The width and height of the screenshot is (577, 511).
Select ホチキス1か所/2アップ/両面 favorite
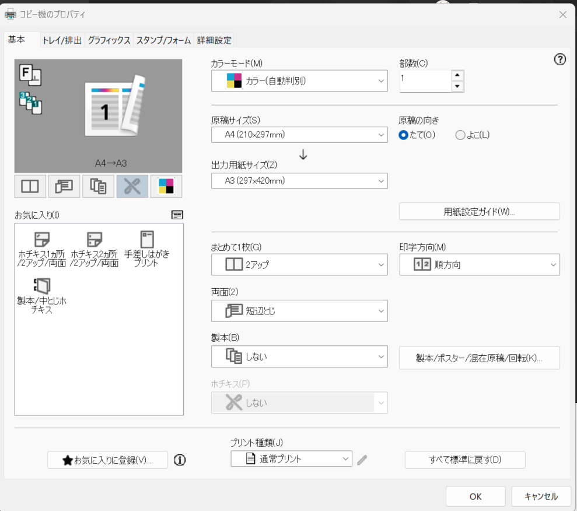click(41, 249)
